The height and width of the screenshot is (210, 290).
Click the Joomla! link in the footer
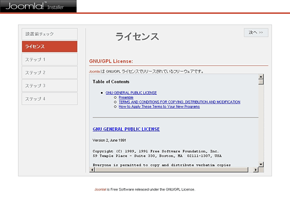[x=100, y=190]
